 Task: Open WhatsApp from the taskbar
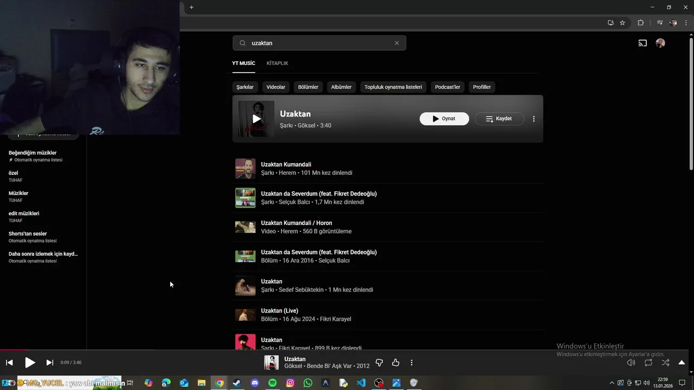pos(308,383)
